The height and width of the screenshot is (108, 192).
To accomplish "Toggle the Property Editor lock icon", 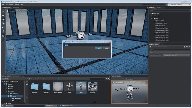I will tap(150, 47).
